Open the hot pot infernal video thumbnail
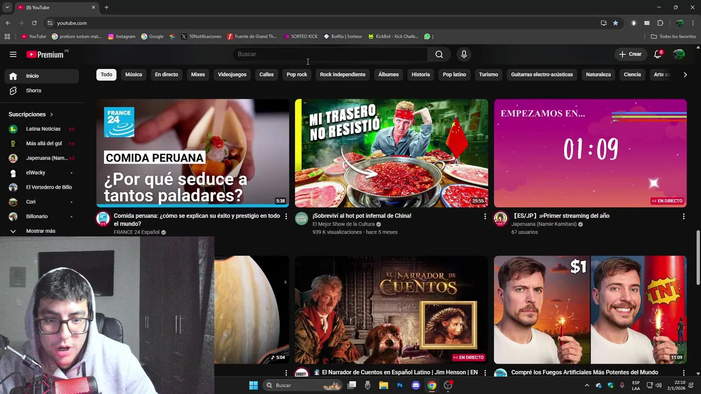Screen dimensions: 701x394 tap(392, 153)
